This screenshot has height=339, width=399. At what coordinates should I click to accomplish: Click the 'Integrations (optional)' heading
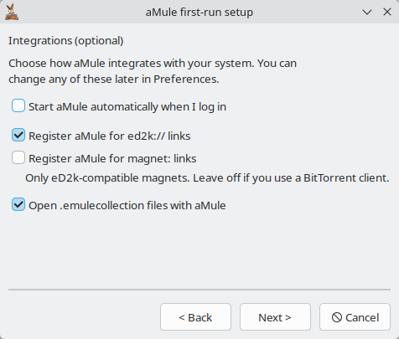coord(66,41)
